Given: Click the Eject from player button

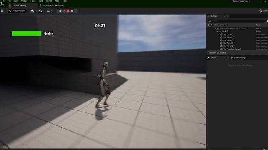Looking at the screenshot, I should point(72,11).
